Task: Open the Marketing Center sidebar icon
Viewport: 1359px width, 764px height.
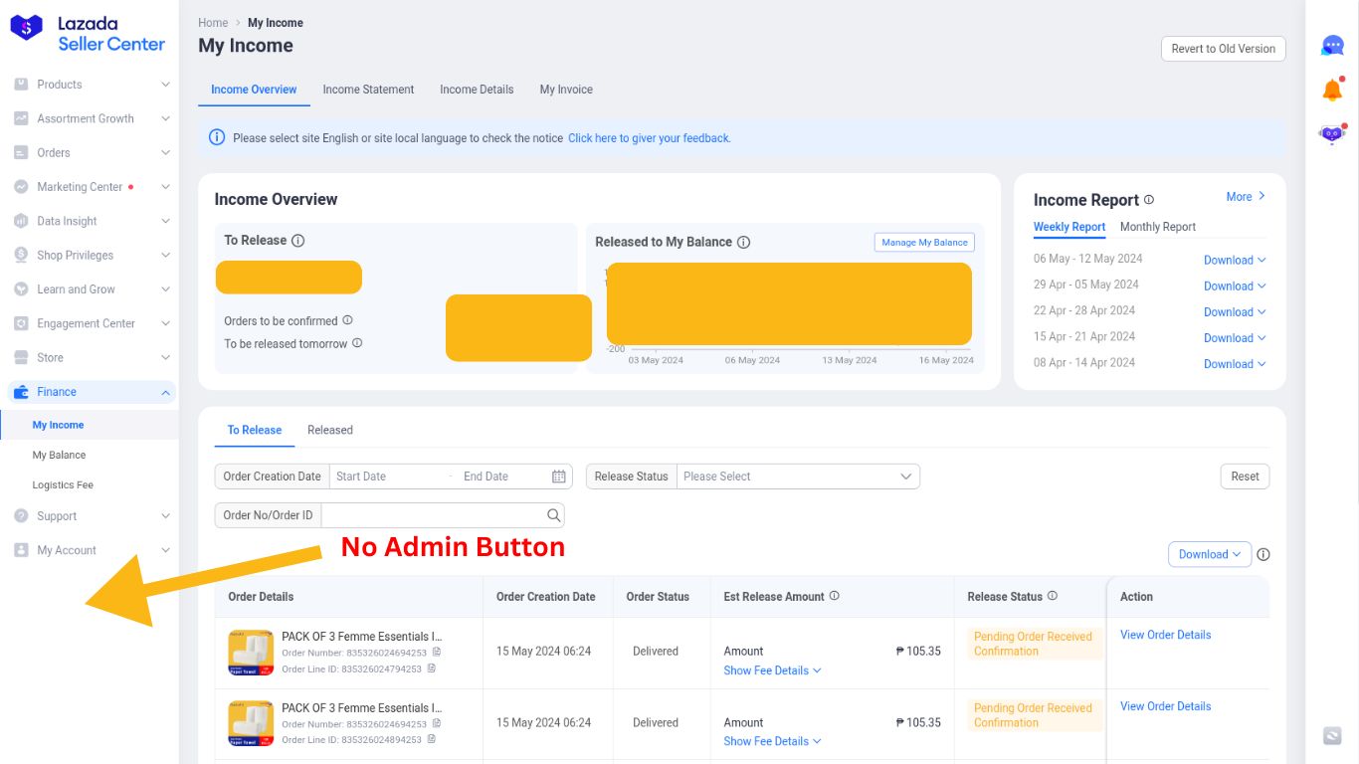Action: coord(22,186)
